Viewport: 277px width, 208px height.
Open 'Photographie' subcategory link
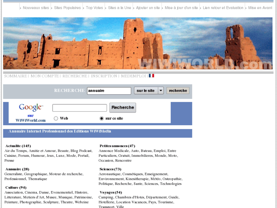(x=30, y=202)
